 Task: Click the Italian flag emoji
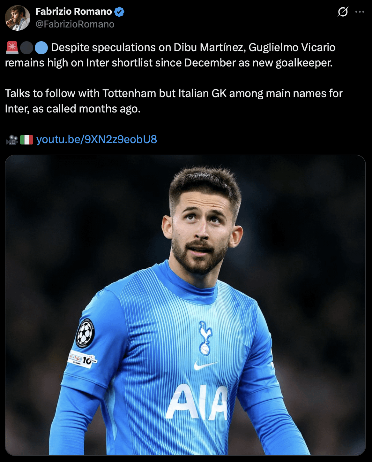tap(27, 140)
